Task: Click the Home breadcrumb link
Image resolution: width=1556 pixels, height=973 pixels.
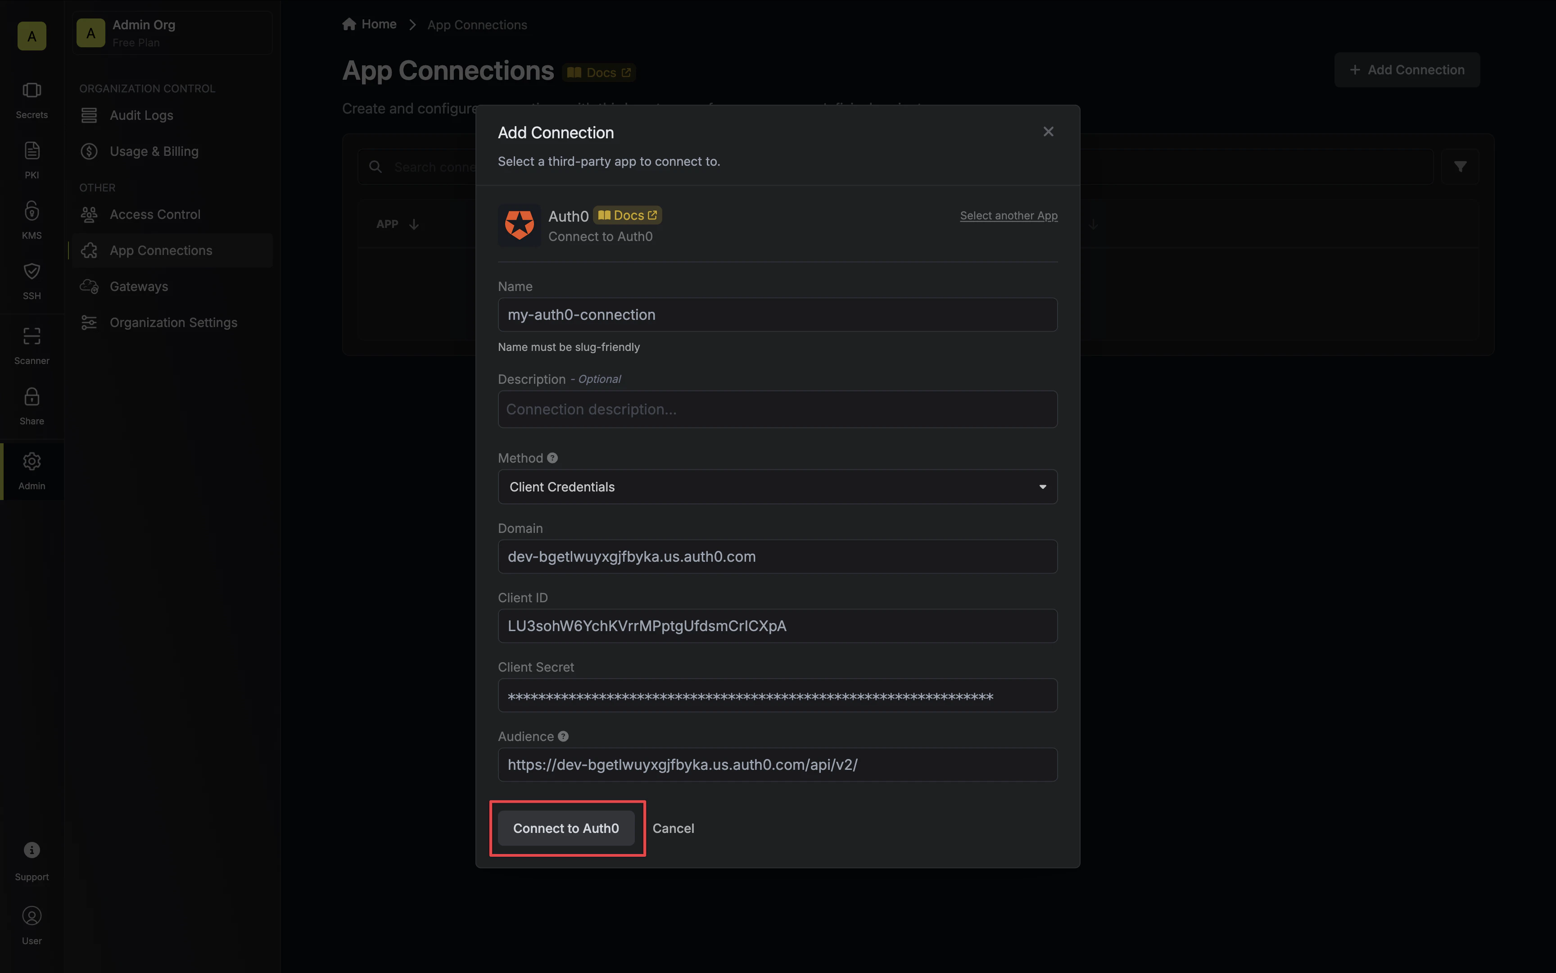Action: pos(370,24)
